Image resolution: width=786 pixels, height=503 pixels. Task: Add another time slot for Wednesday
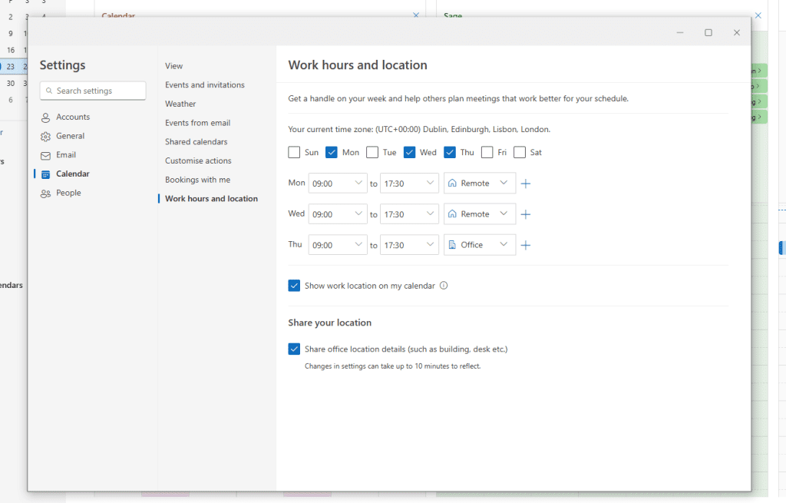point(526,214)
